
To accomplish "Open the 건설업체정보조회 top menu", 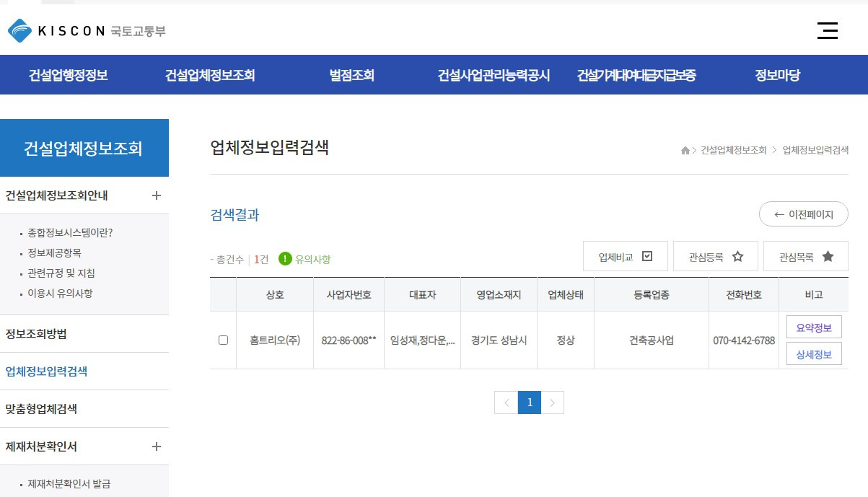I will (x=210, y=75).
